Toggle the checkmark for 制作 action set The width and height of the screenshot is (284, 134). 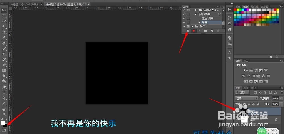click(x=184, y=26)
